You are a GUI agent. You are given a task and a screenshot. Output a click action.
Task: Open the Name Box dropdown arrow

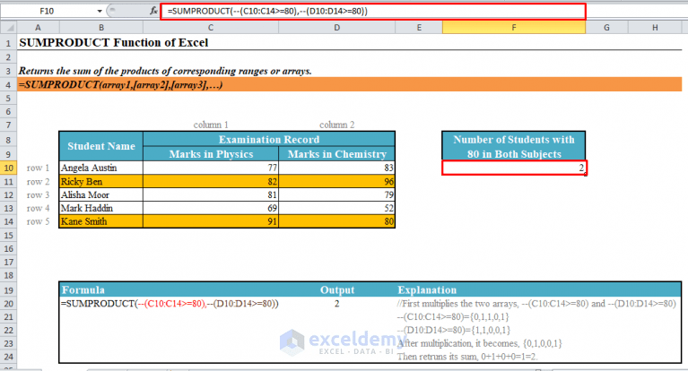point(100,11)
